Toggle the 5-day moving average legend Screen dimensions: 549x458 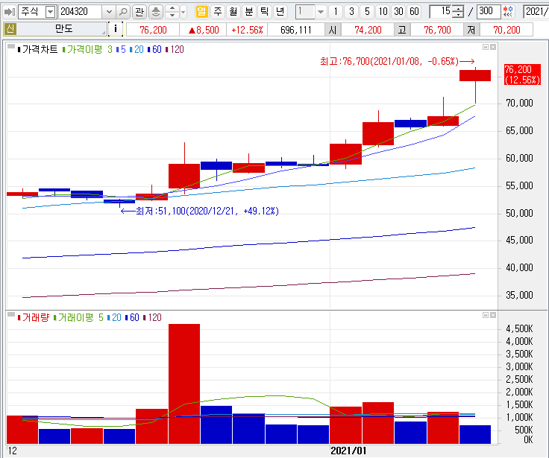(121, 50)
